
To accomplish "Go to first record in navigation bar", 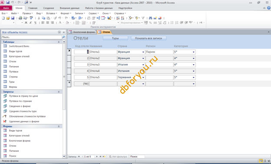I will click(x=79, y=157).
